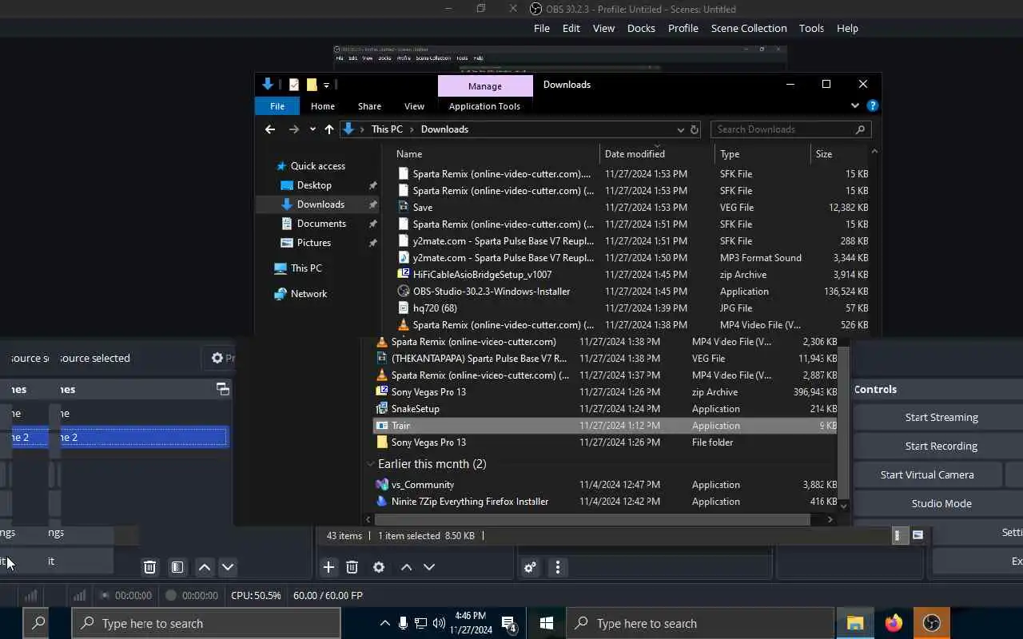Screen dimensions: 1023x639
Task: Click the Windows Start button
Action: (x=547, y=623)
